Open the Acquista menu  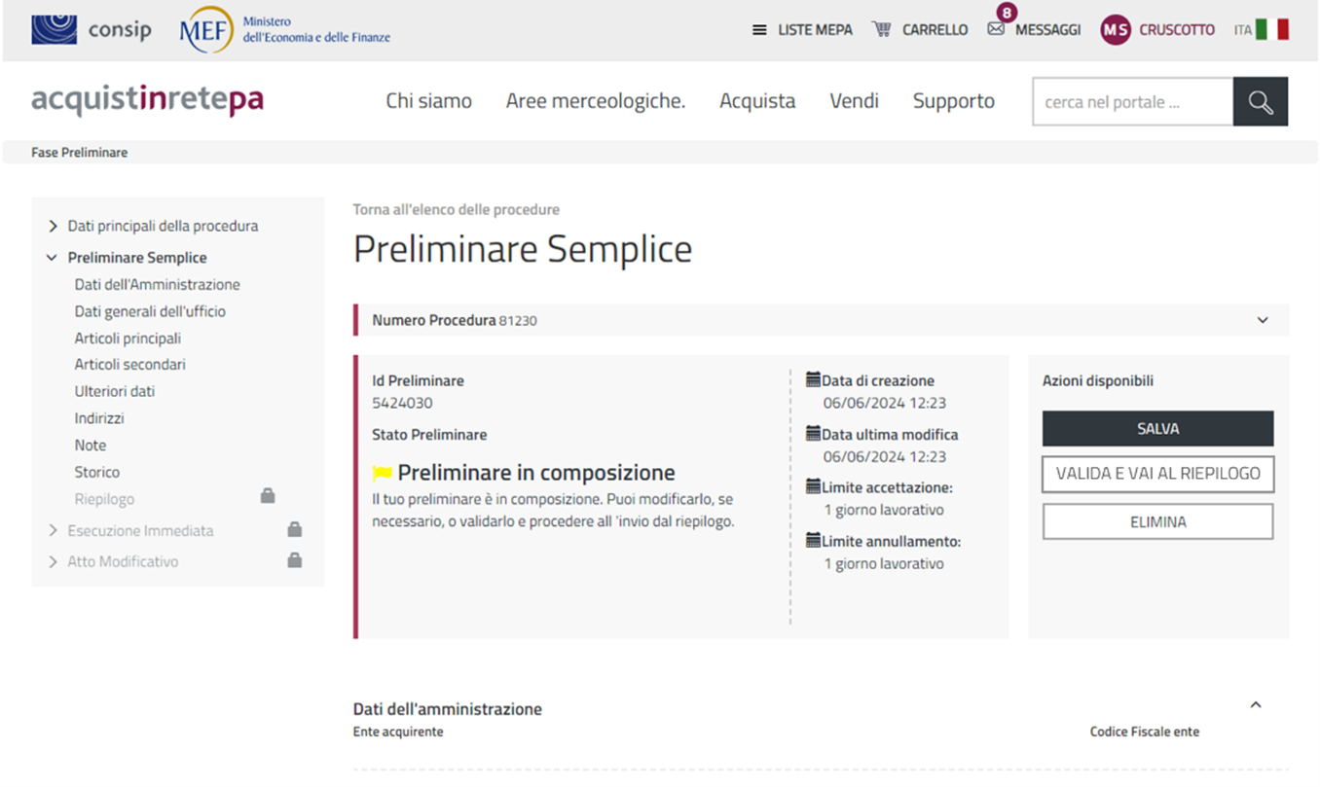coord(756,101)
